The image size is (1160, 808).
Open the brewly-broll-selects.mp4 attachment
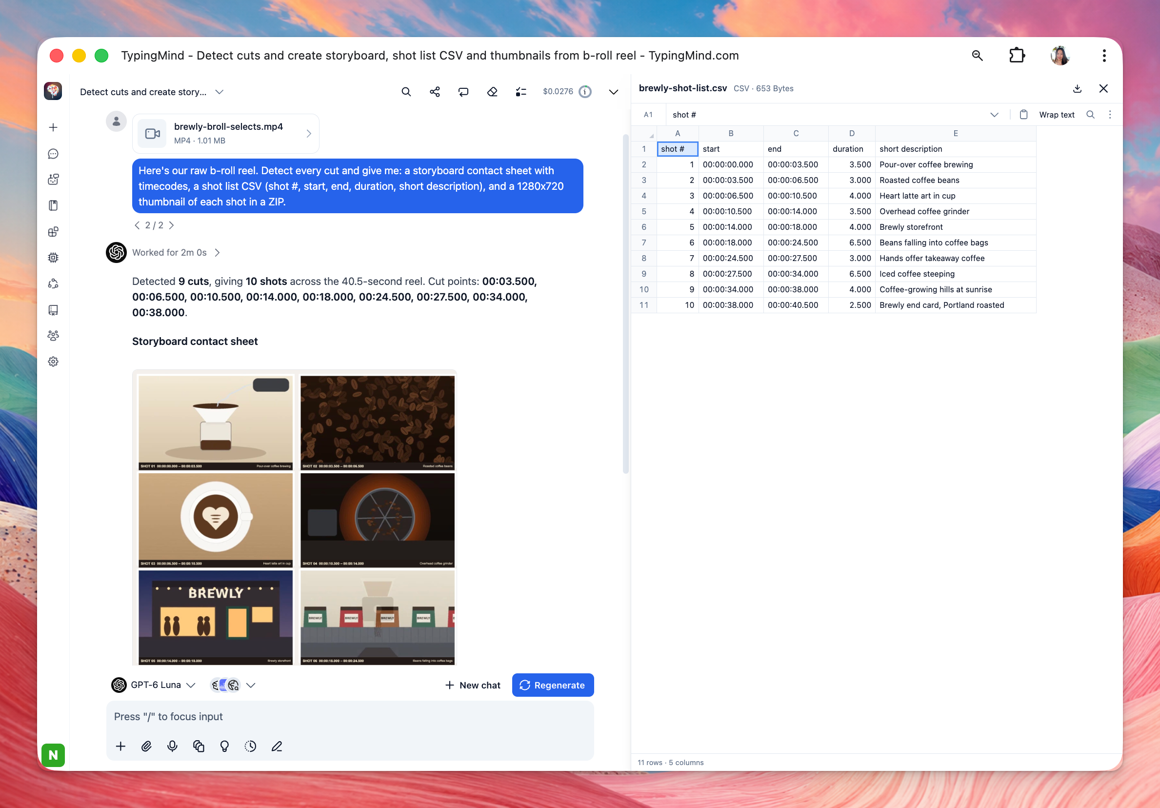[x=226, y=133]
